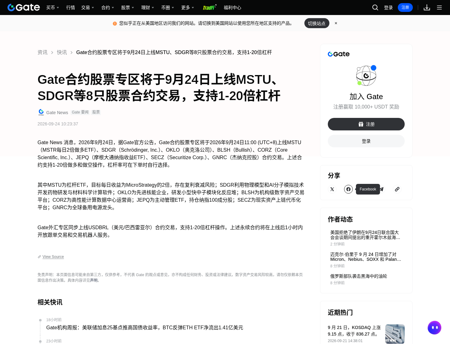Viewport: 450px width, 344px height.
Task: Click the blue 注册 header button
Action: tap(405, 8)
